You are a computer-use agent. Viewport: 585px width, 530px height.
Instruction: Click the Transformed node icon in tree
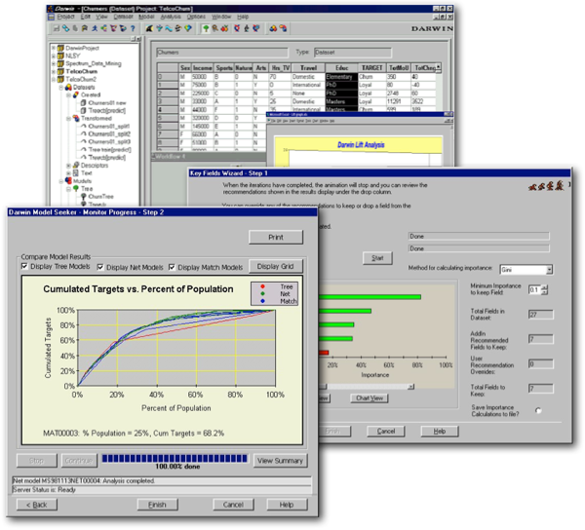(x=76, y=119)
